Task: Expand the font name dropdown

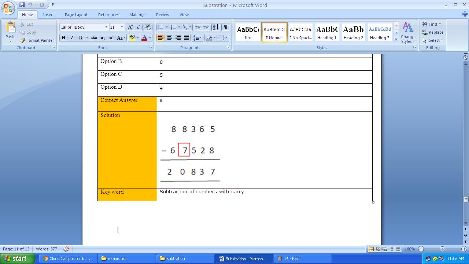Action: (106, 27)
